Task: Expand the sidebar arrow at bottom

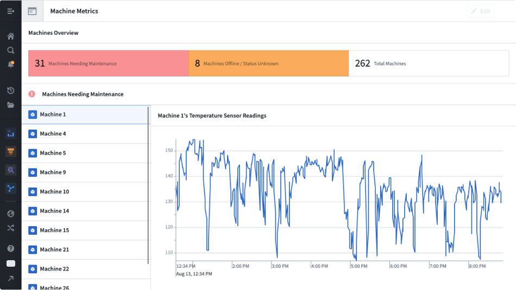Action: point(10,279)
